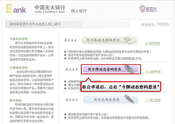Open 如何申请 link for mobile password
The width and height of the screenshot is (175, 124).
(153, 43)
